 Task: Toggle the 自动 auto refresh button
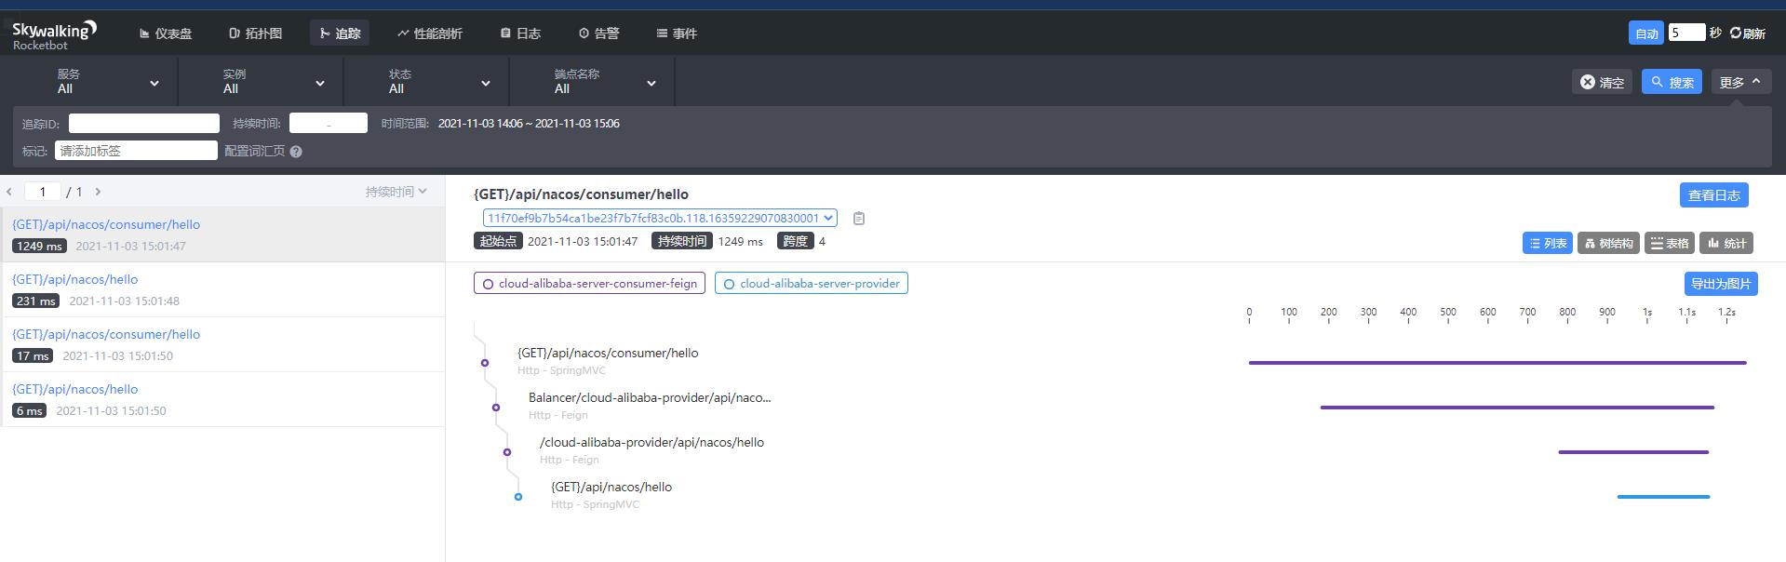pos(1646,33)
